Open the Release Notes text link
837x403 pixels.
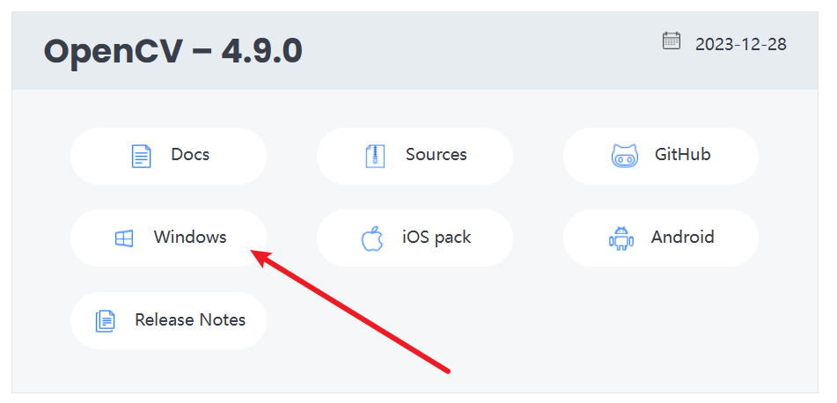pos(190,320)
